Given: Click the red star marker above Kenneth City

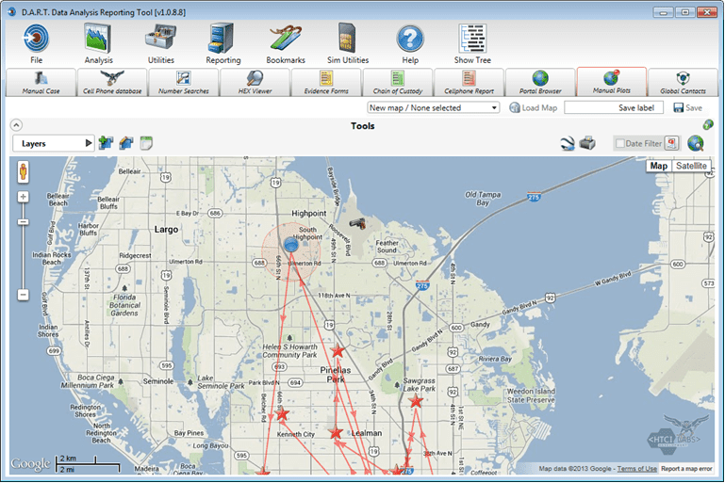Looking at the screenshot, I should pyautogui.click(x=282, y=413).
